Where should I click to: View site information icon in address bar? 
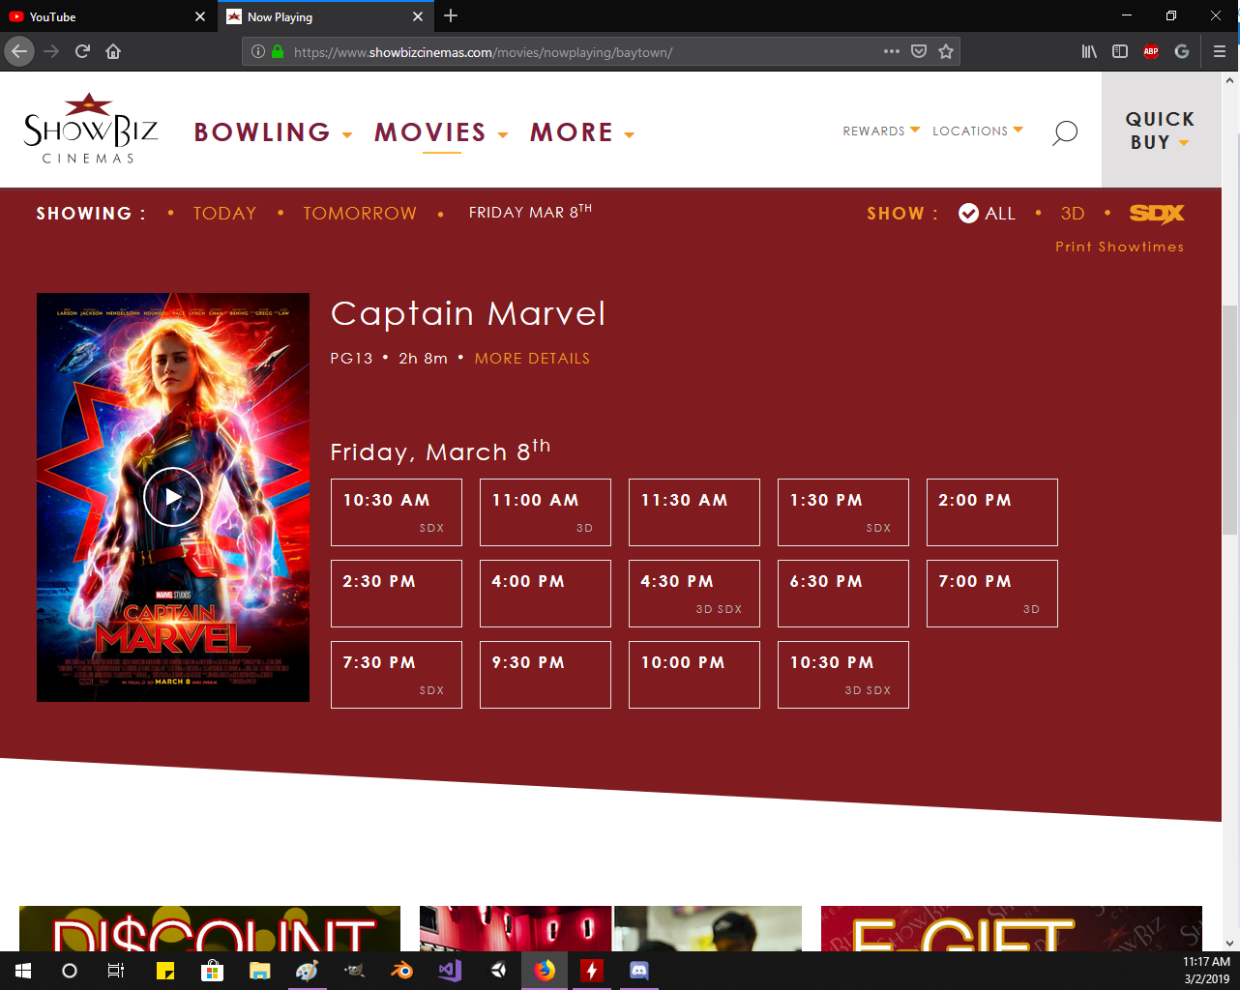258,51
